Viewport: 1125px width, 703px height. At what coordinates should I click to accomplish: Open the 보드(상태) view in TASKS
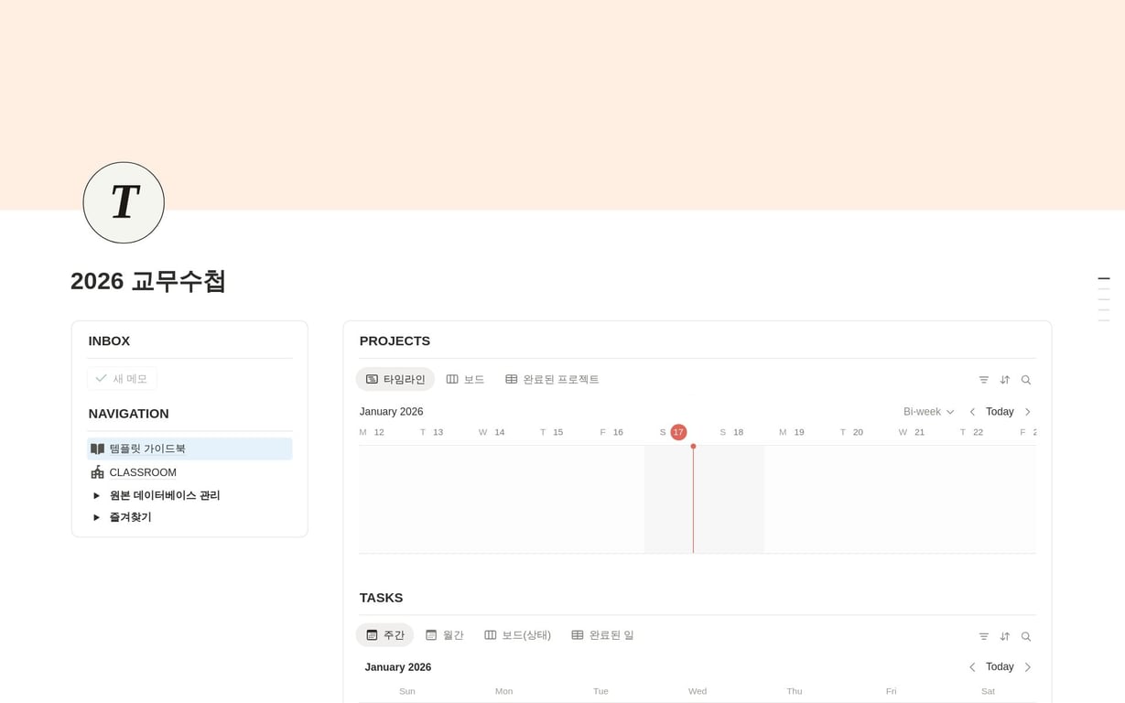517,634
